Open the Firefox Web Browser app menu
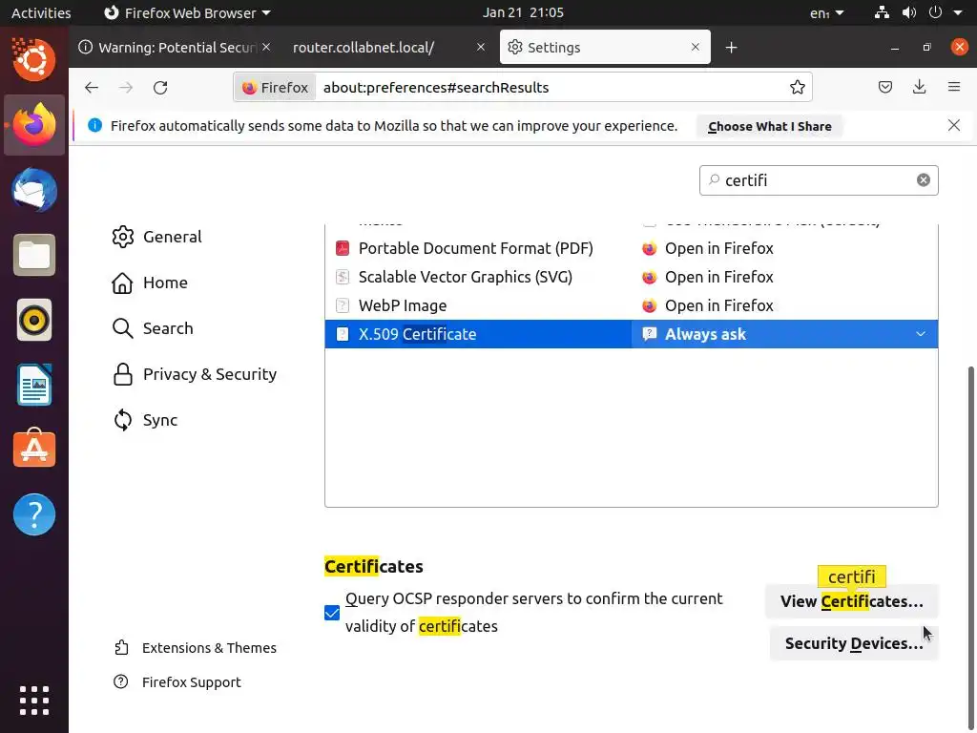 [x=186, y=12]
